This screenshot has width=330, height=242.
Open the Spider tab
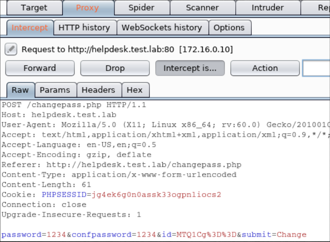click(x=141, y=8)
